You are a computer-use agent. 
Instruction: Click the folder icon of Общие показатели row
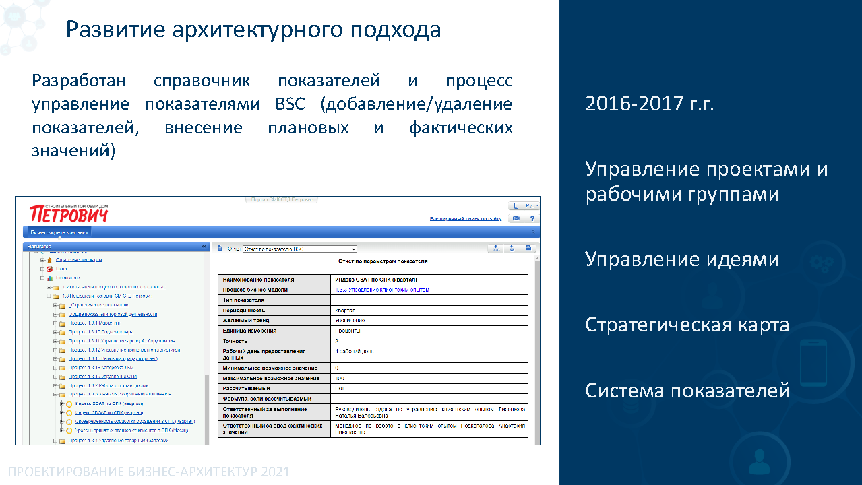62,314
